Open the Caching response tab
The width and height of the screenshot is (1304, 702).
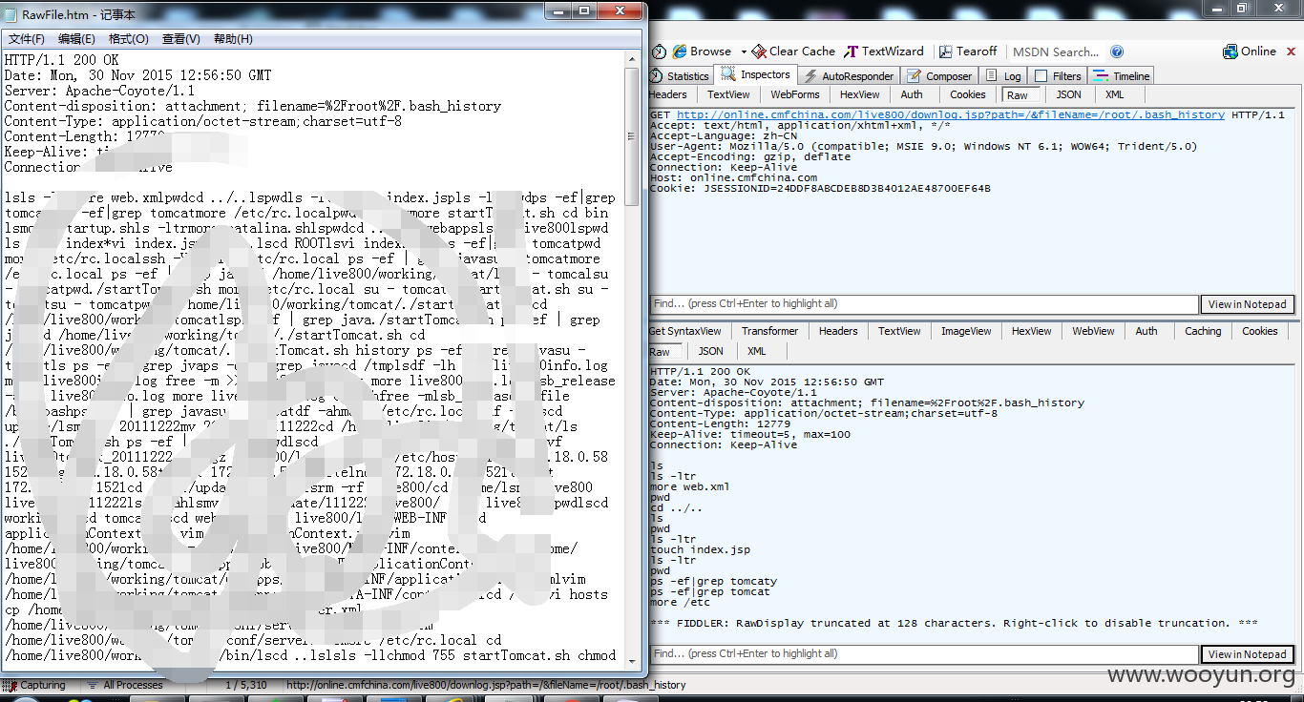tap(1203, 331)
